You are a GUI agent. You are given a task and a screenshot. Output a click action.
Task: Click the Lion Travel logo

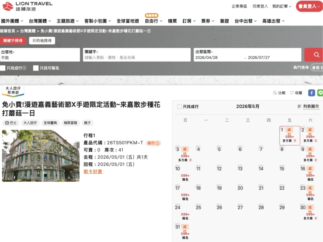(27, 6)
